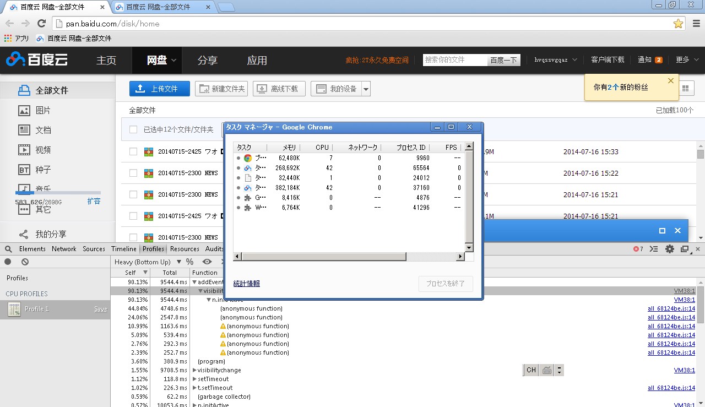The height and width of the screenshot is (407, 705).
Task: Select the Chrome browser process icon in task manager
Action: [248, 158]
